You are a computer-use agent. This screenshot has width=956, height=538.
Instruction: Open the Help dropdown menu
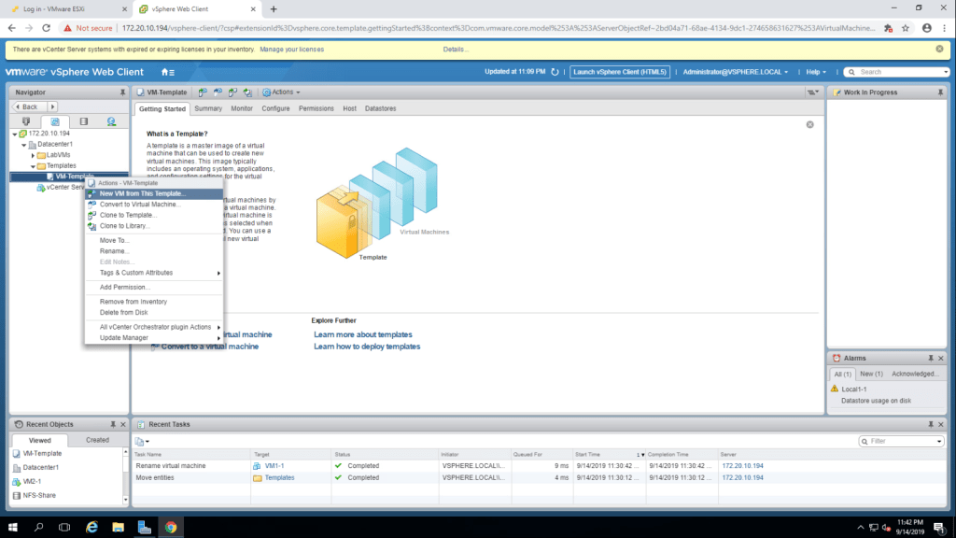coord(818,72)
